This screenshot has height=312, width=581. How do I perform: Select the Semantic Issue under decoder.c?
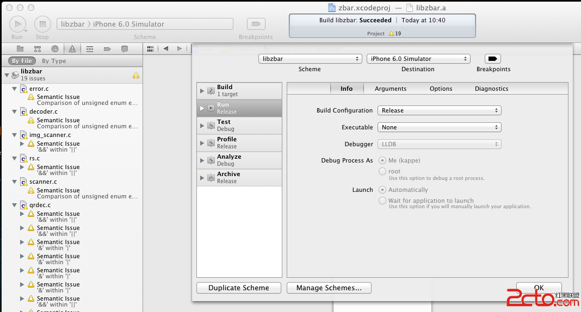(x=72, y=123)
